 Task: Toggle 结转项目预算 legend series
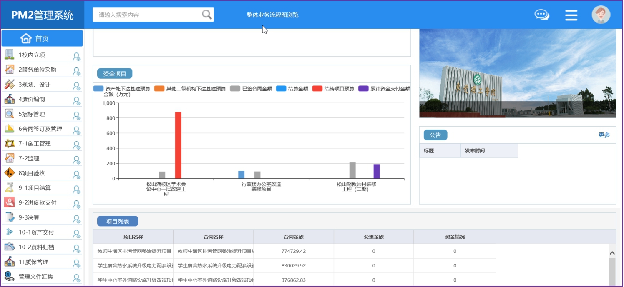(x=333, y=89)
